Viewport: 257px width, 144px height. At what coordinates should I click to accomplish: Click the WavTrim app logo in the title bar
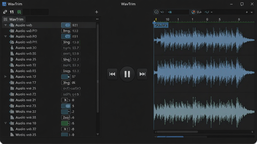(x=4, y=4)
